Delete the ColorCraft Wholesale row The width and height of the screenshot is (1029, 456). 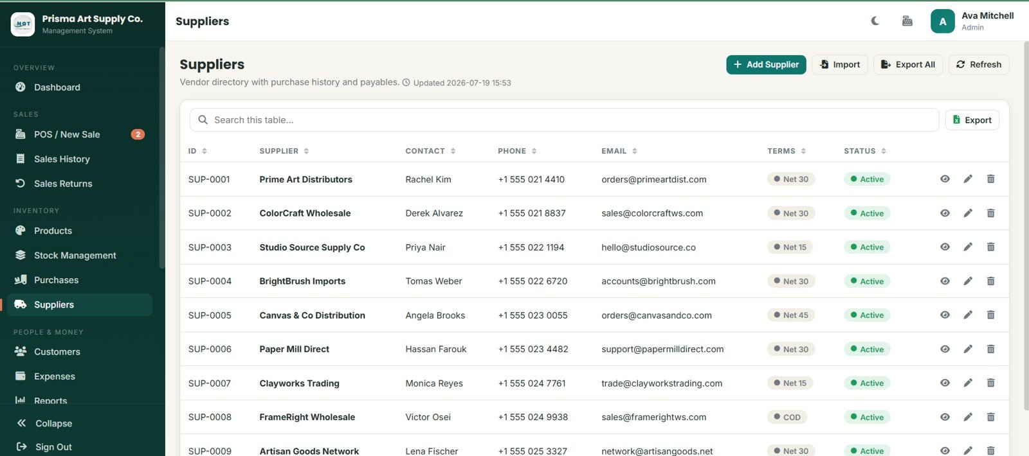[991, 213]
